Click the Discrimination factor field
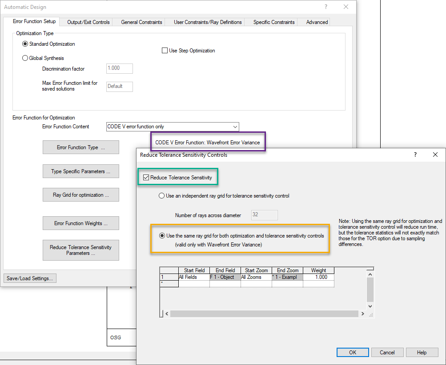Viewport: 446px width, 365px height. click(x=120, y=68)
